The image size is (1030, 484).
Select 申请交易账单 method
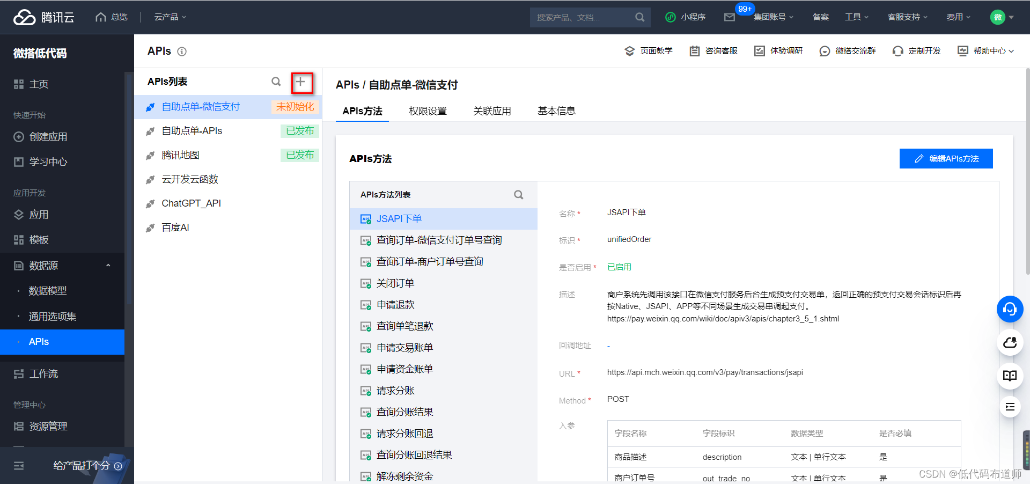443,348
